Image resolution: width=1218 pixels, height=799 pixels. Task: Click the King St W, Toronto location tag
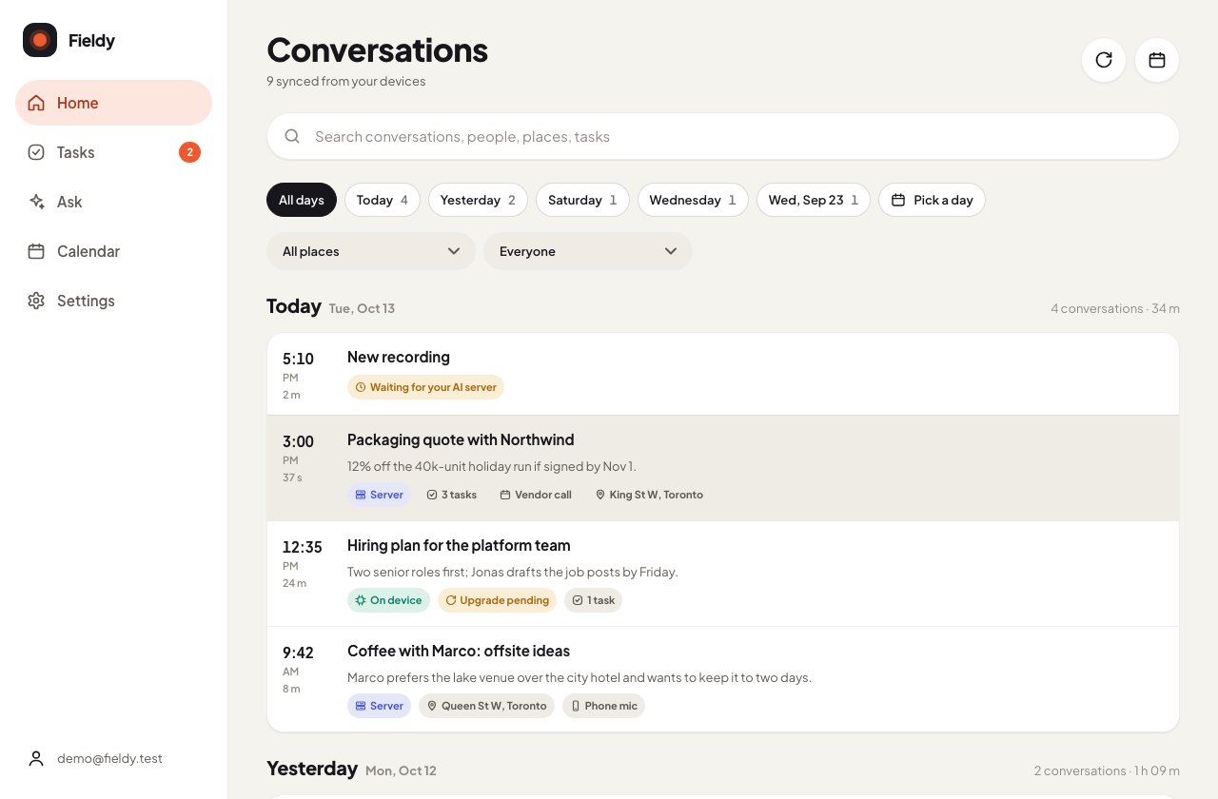coord(649,495)
